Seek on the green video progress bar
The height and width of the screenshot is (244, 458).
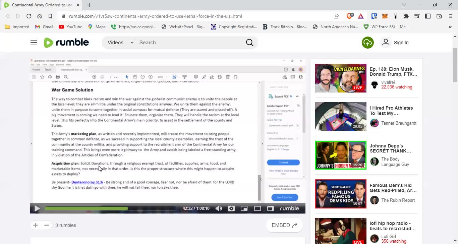tap(111, 208)
